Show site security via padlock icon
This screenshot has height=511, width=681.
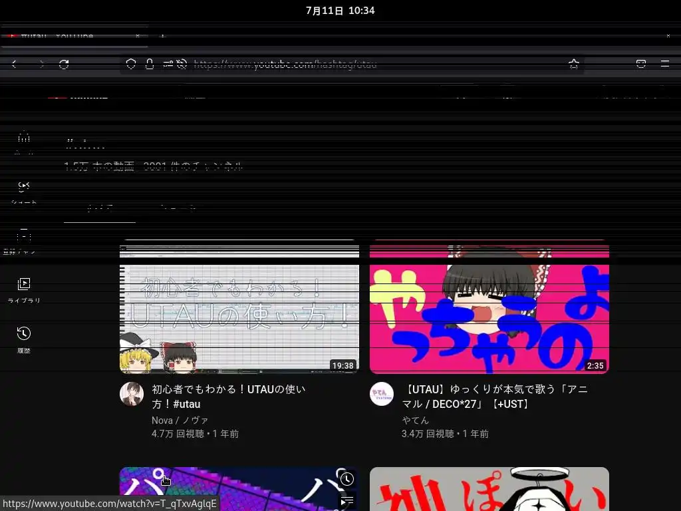(150, 65)
